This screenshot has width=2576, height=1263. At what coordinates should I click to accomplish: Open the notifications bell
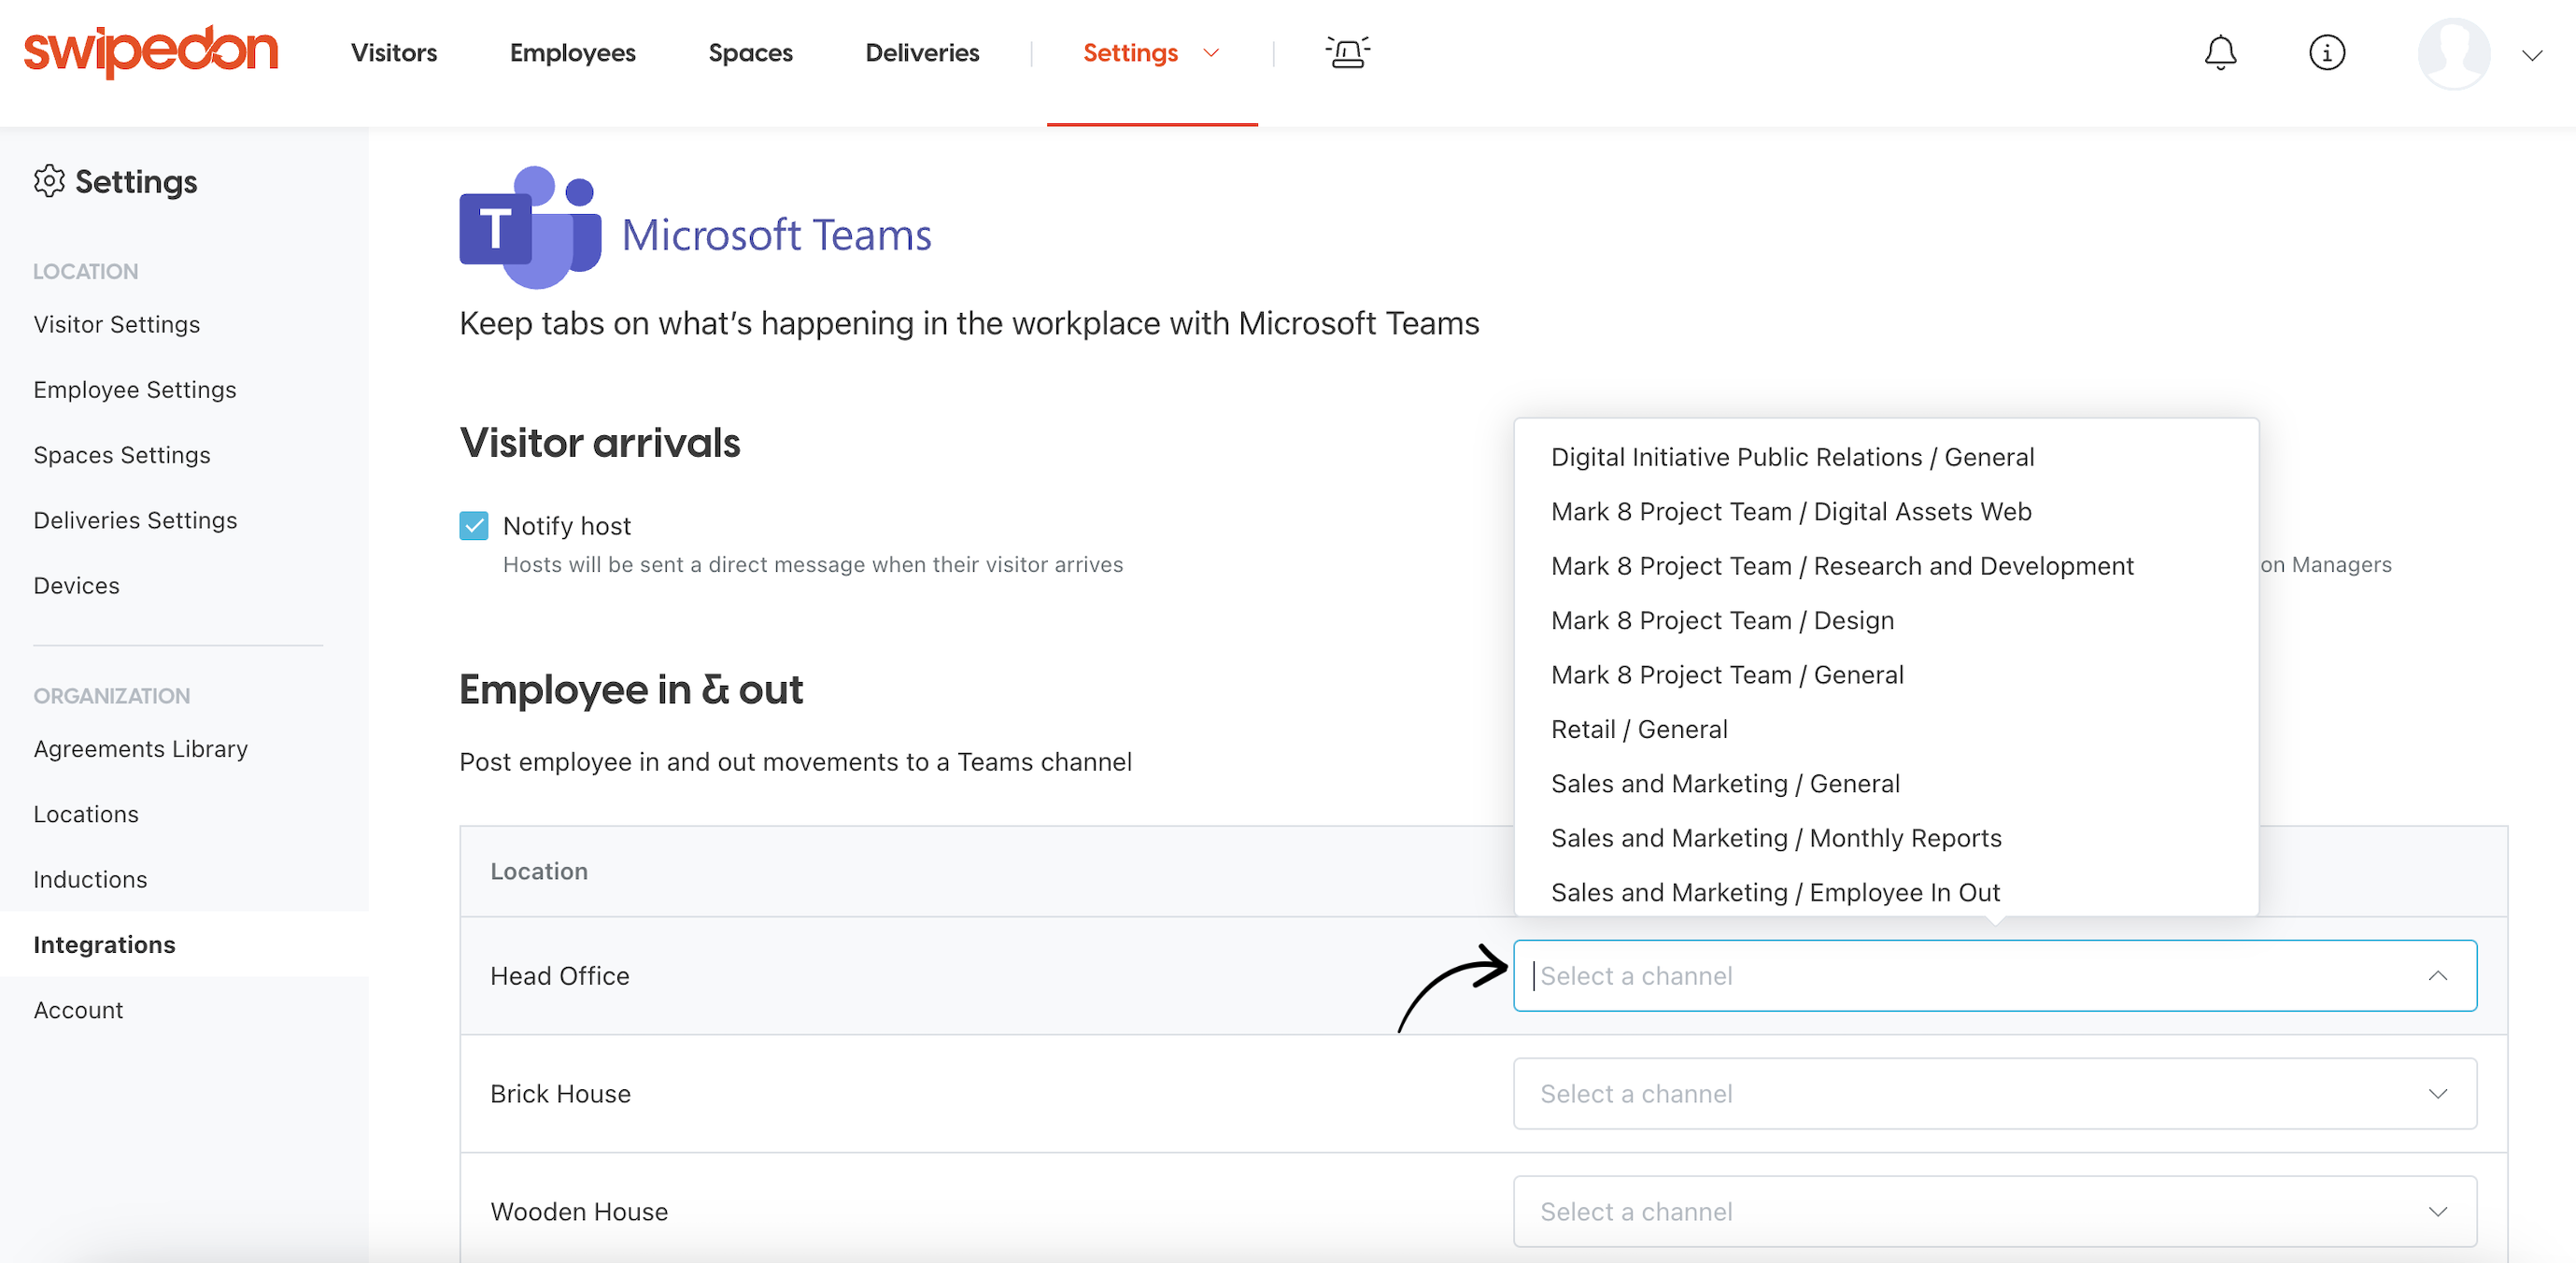(x=2220, y=53)
